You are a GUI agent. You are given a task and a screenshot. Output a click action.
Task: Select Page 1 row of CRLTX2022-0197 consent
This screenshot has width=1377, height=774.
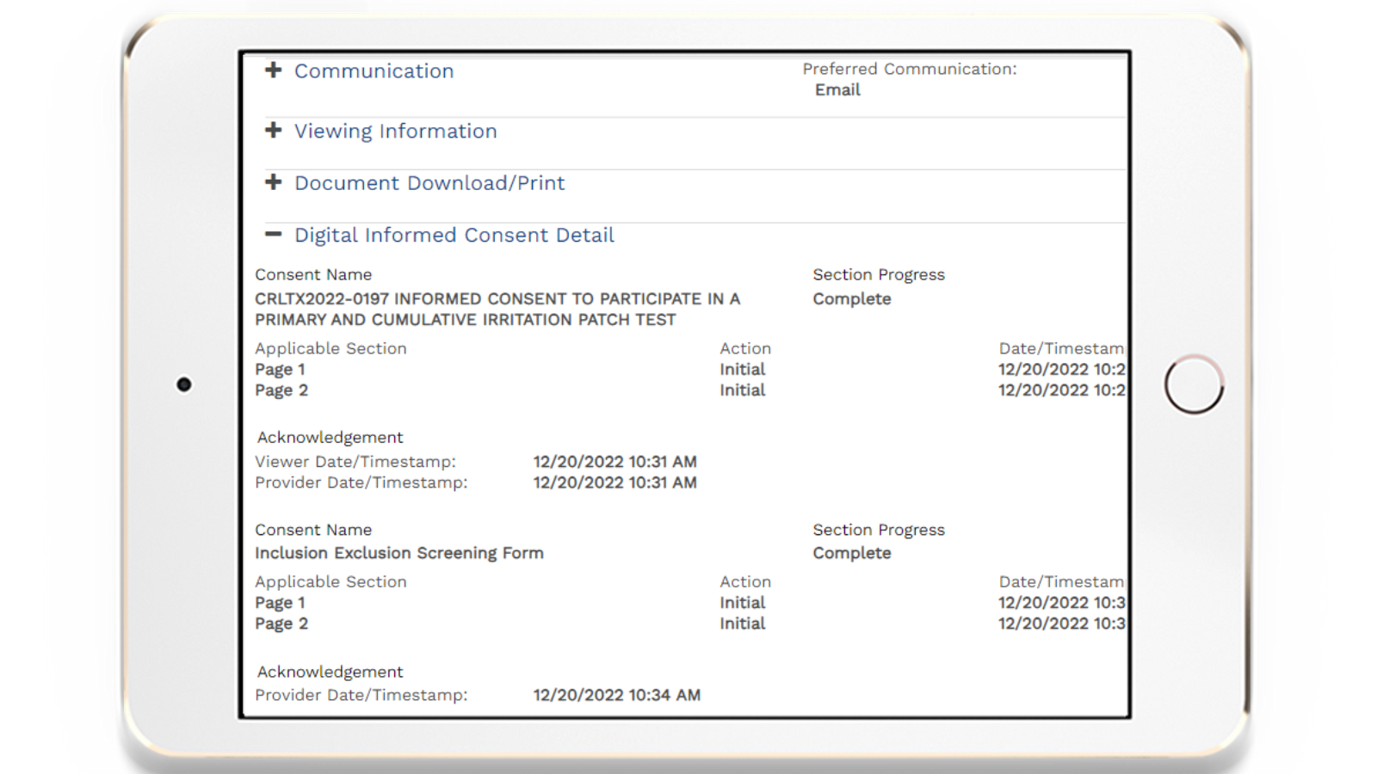(x=280, y=370)
